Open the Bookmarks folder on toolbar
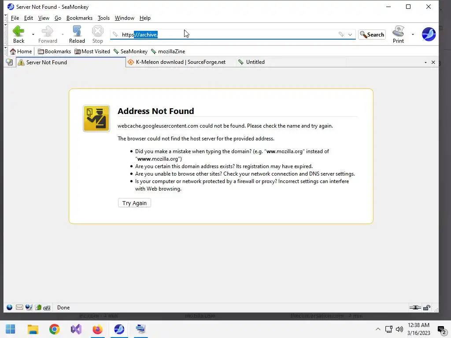 pyautogui.click(x=54, y=51)
